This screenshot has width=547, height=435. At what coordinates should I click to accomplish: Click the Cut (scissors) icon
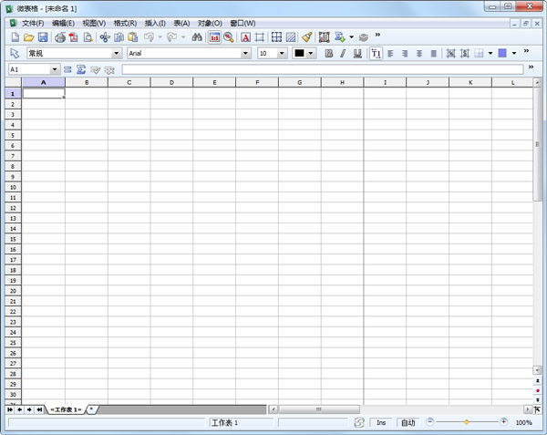click(104, 37)
